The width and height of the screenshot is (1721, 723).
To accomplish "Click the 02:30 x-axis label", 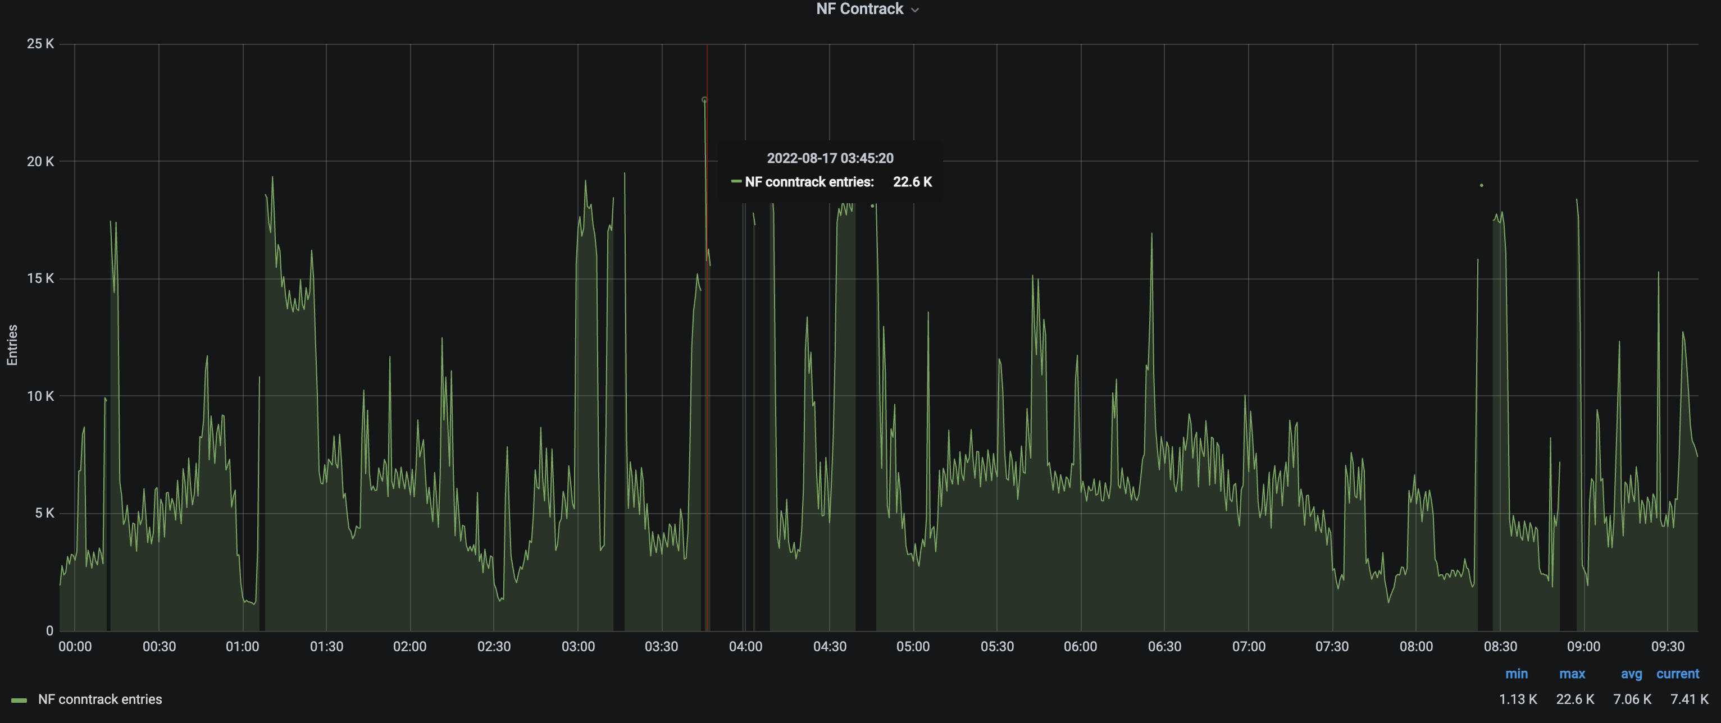I will click(x=494, y=646).
